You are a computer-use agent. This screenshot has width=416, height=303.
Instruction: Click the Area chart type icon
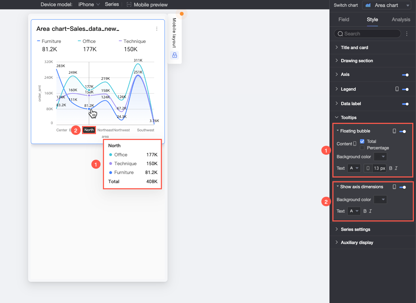368,5
